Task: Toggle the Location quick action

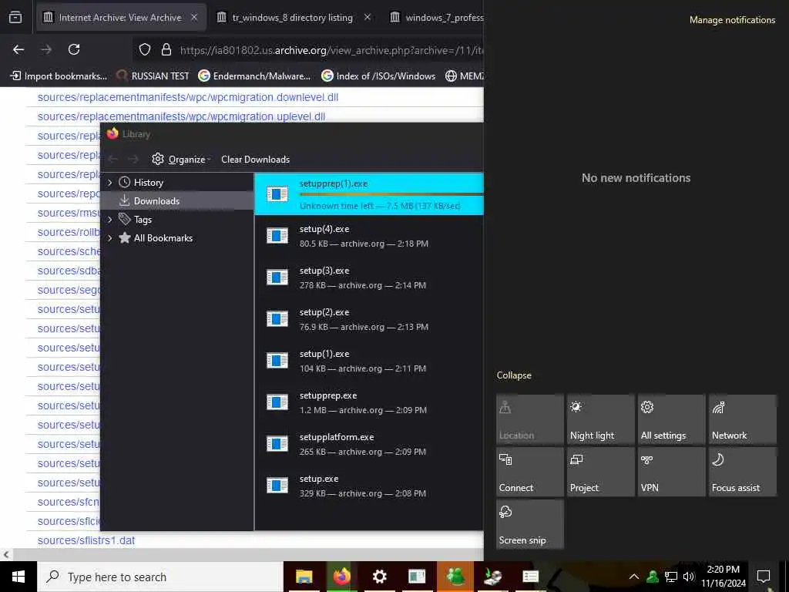Action: (x=530, y=419)
